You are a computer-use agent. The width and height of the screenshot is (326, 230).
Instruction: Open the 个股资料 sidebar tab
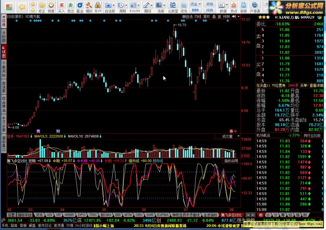click(4, 69)
